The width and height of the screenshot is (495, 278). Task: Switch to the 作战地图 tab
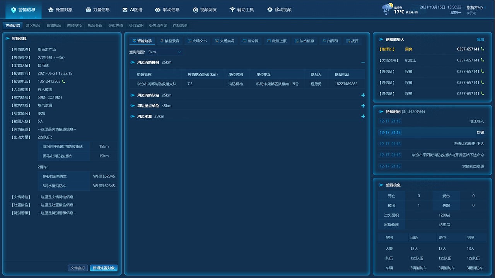180,25
